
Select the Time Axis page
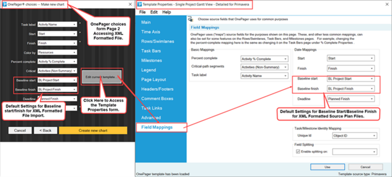[x=150, y=32]
